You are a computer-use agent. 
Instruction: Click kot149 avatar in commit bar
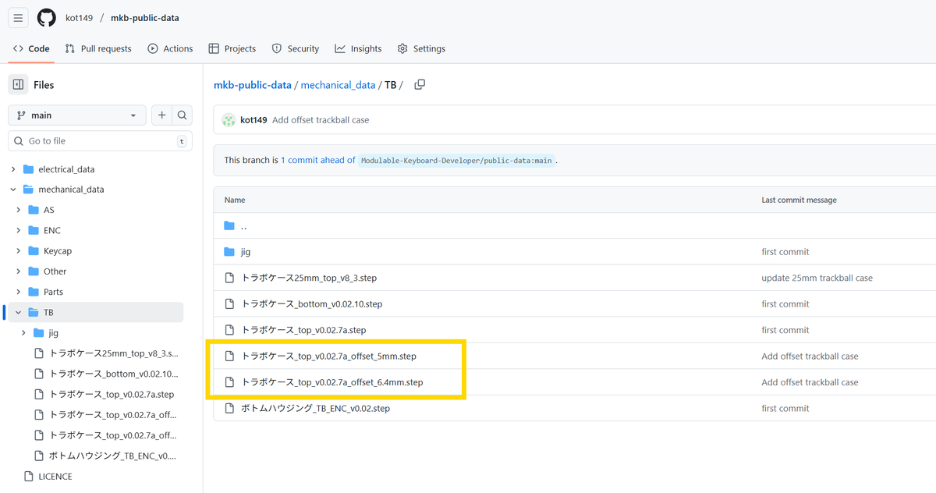(229, 120)
